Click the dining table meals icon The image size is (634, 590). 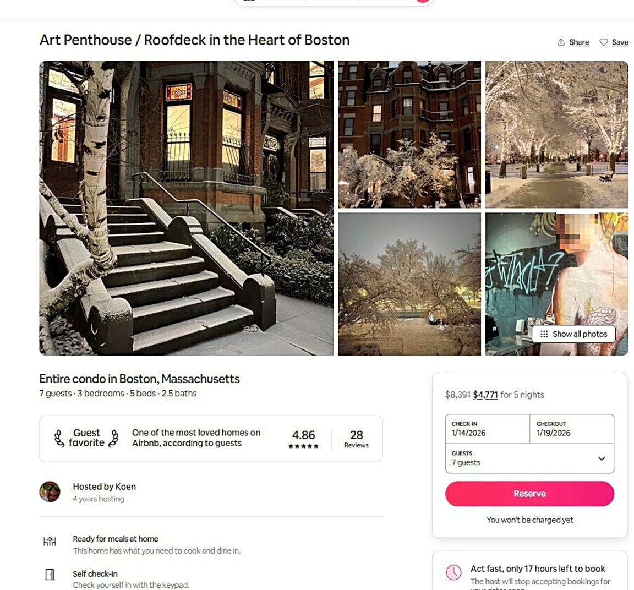point(50,541)
